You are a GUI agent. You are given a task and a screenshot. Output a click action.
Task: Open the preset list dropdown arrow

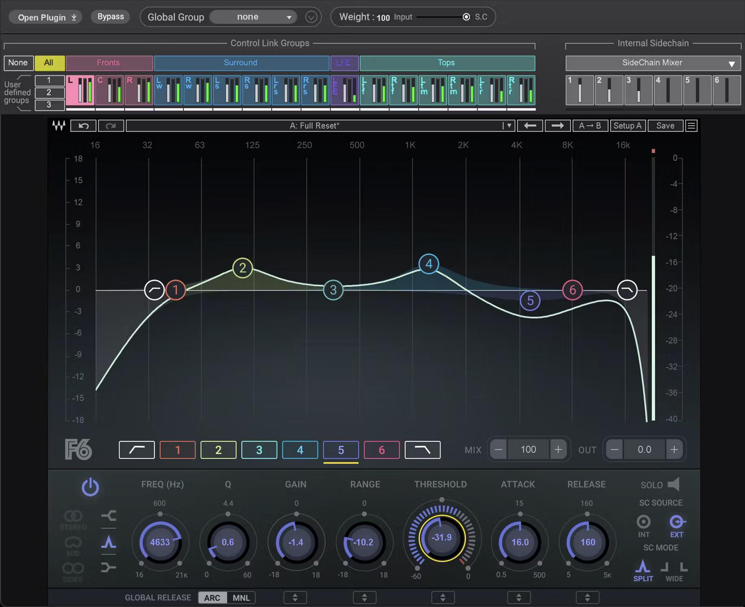(x=508, y=126)
